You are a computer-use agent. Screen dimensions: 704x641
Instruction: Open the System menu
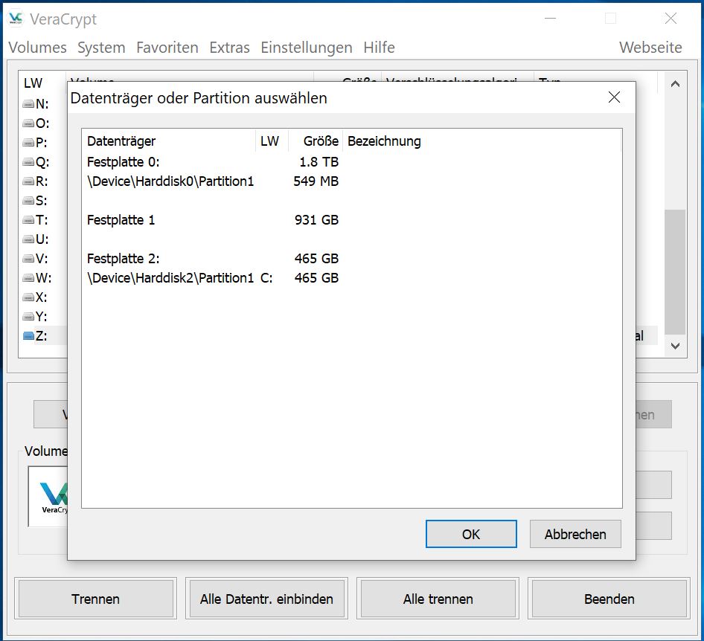[101, 48]
